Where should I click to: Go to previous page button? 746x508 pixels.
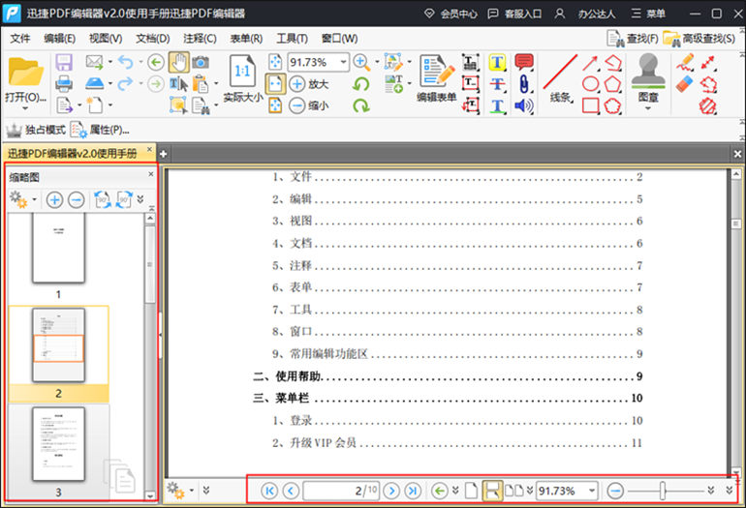click(291, 491)
